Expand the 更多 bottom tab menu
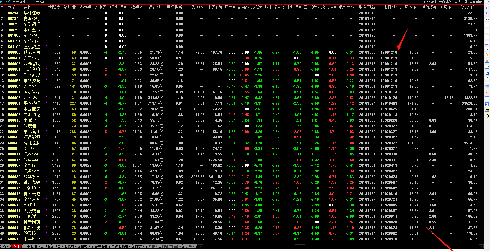 pyautogui.click(x=190, y=246)
